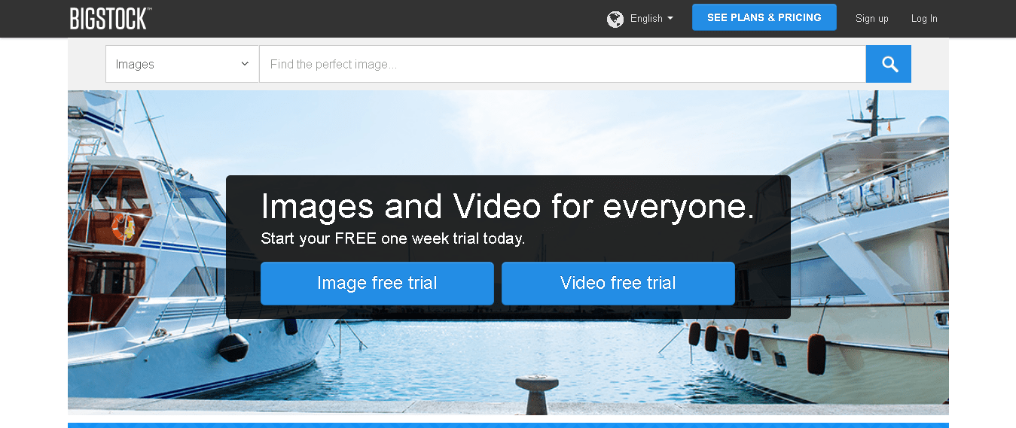Open the Sign up link
The height and width of the screenshot is (428, 1016).
[872, 19]
